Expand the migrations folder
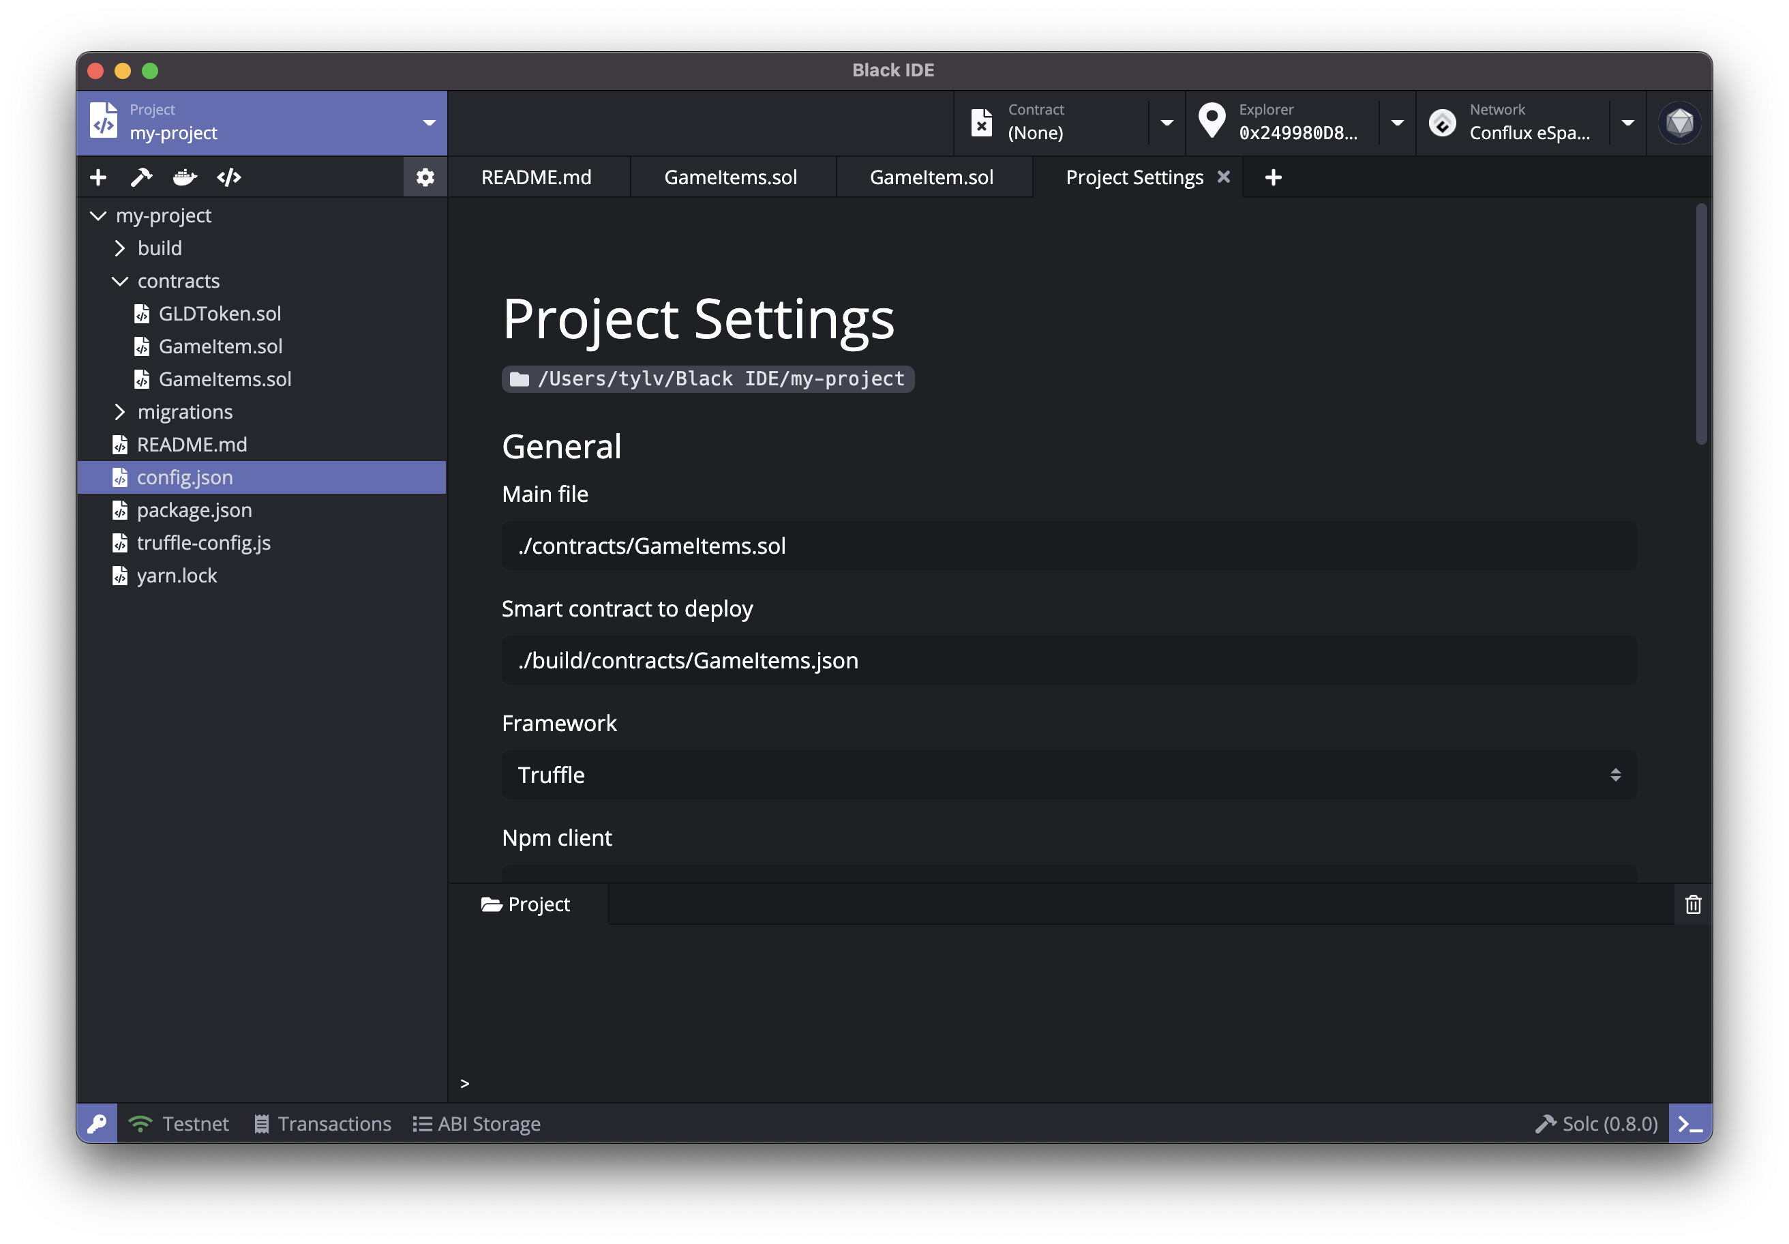The image size is (1789, 1244). (120, 411)
